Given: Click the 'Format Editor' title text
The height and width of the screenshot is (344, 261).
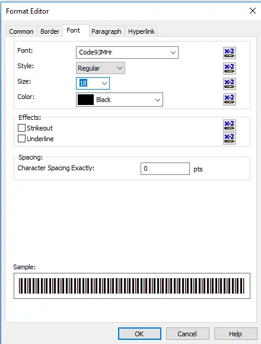Looking at the screenshot, I should click(27, 11).
